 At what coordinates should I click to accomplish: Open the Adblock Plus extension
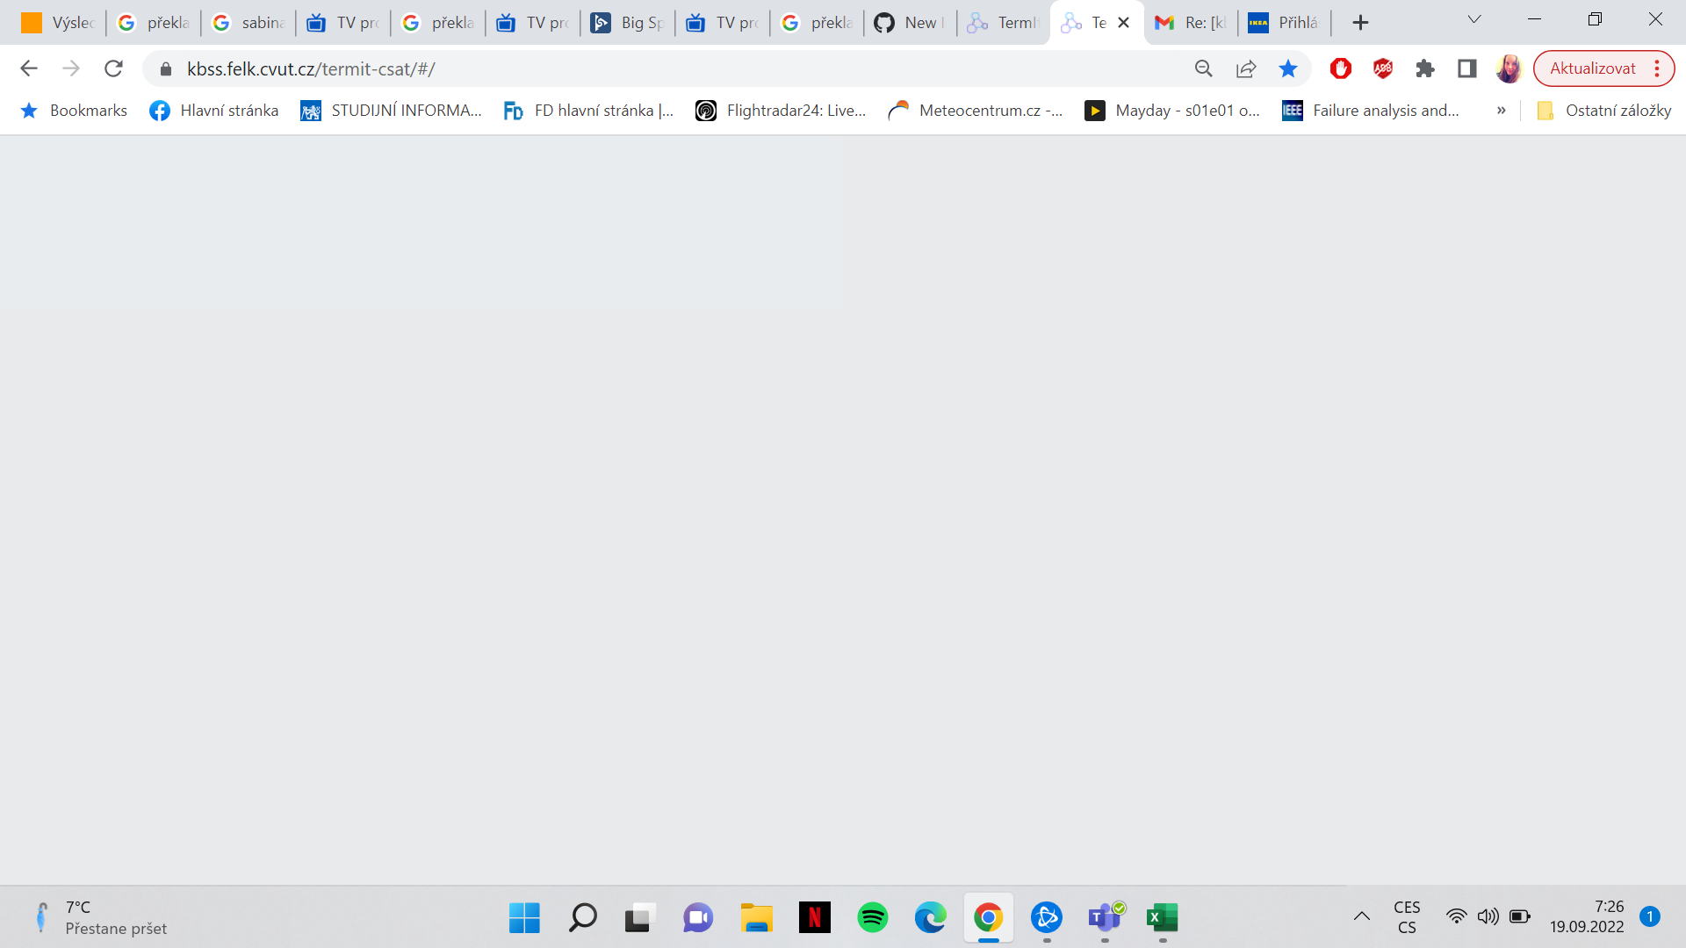(1383, 68)
